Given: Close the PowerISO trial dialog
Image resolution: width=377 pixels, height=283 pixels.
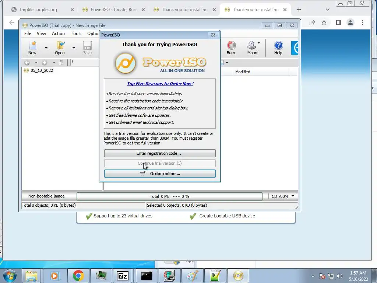Looking at the screenshot, I should click(x=213, y=35).
